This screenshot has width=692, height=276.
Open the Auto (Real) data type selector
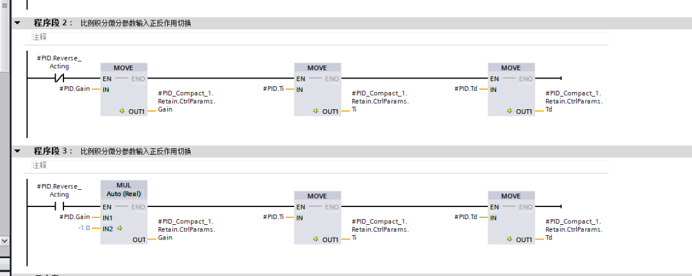click(124, 194)
